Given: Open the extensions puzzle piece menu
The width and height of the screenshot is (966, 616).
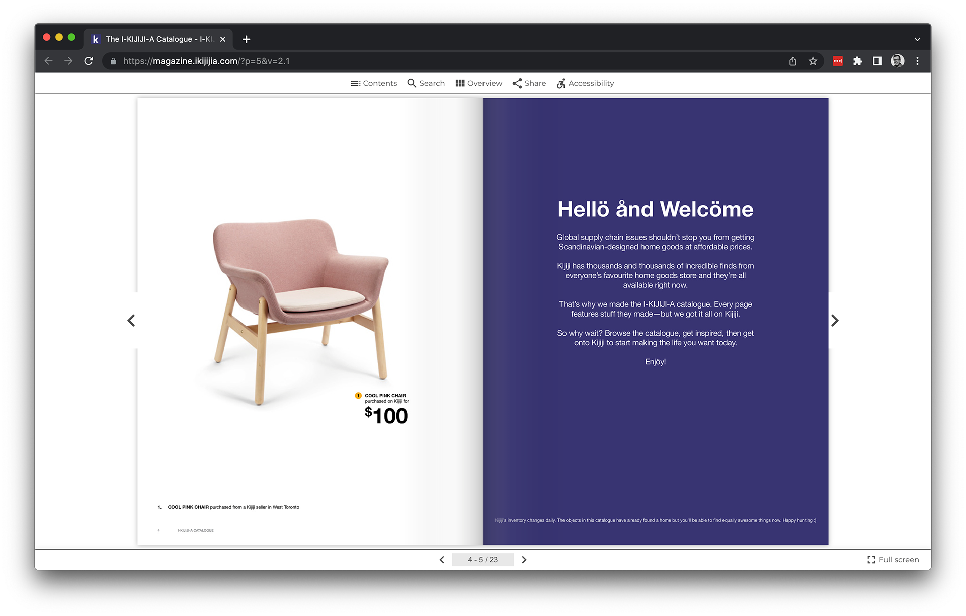Looking at the screenshot, I should [857, 61].
